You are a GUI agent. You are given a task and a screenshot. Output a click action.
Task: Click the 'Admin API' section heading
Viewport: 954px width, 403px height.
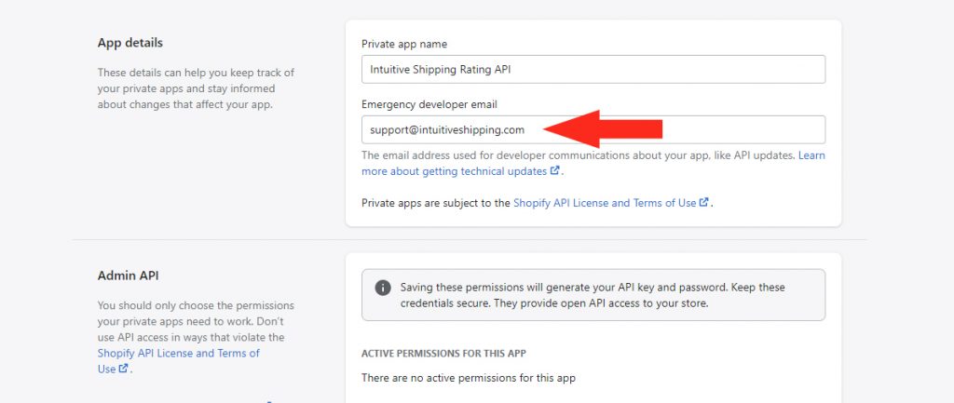click(x=128, y=275)
